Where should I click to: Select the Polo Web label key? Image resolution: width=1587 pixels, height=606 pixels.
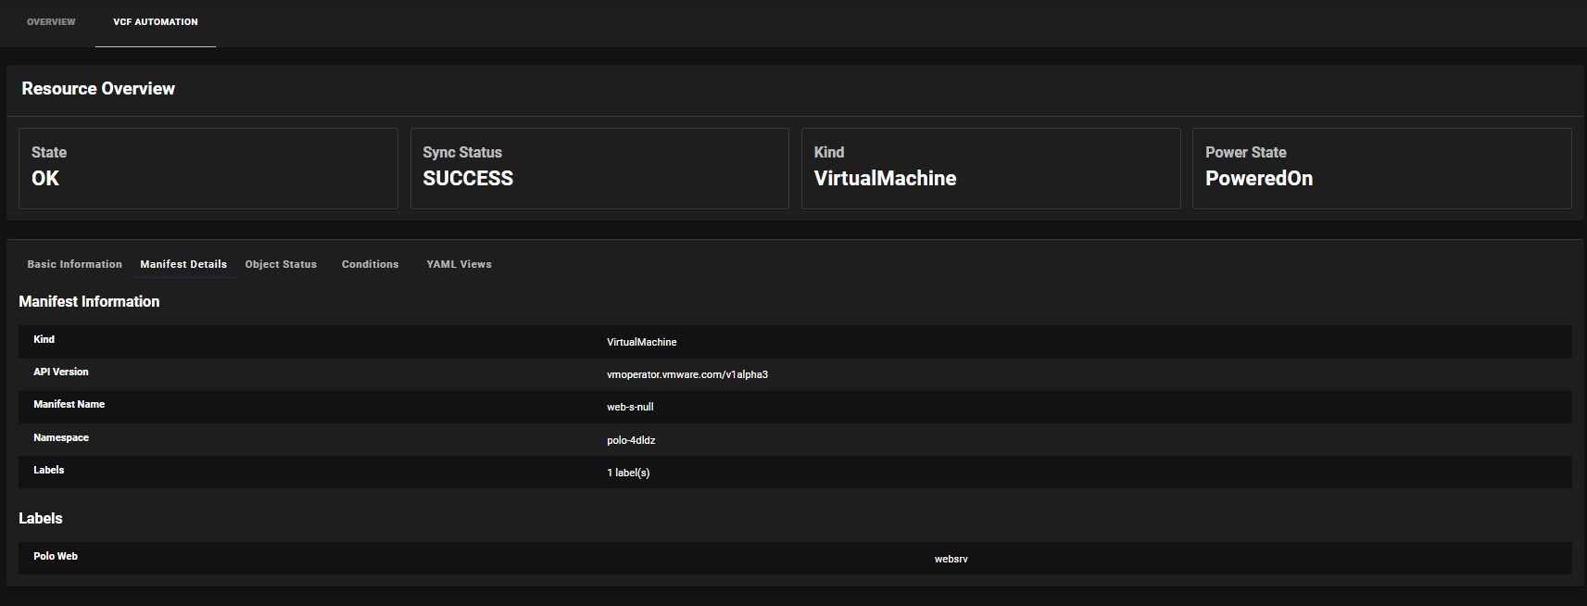click(x=56, y=556)
